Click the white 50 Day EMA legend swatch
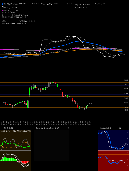Screen dimensions: 129x171 [3, 8]
